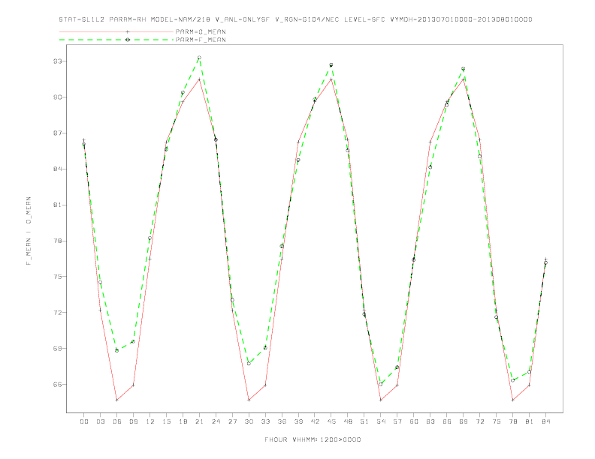595x459 pixels.
Task: Click the 54 forecast hour tick label
Action: pyautogui.click(x=381, y=421)
